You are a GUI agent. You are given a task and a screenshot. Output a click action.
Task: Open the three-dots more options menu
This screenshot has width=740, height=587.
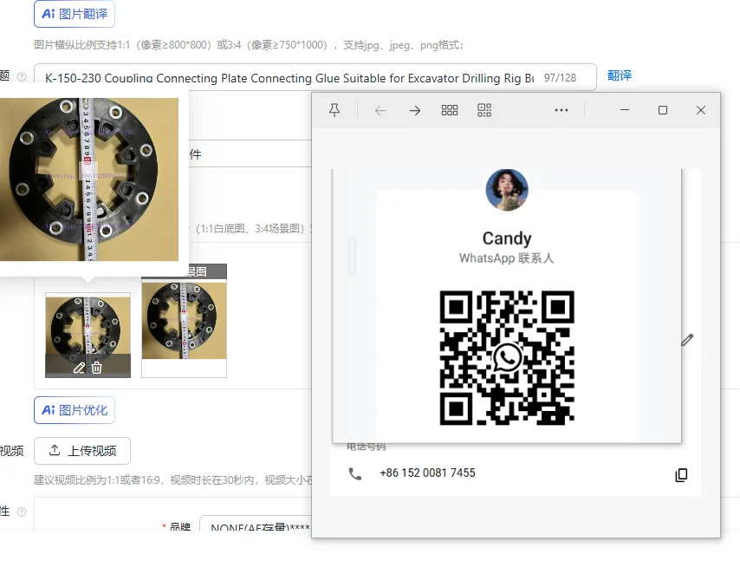[x=561, y=110]
